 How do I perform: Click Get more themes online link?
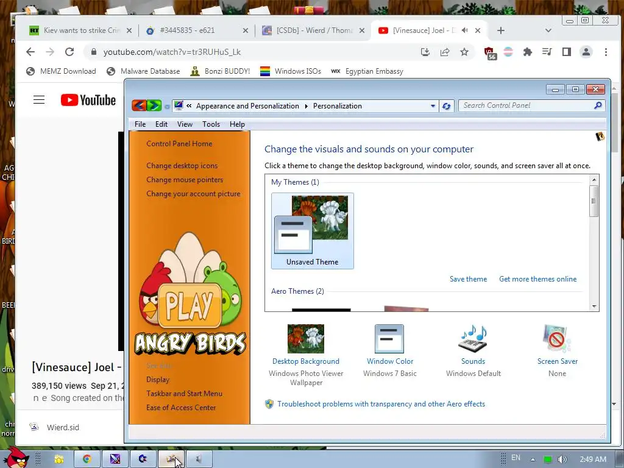[x=537, y=279]
